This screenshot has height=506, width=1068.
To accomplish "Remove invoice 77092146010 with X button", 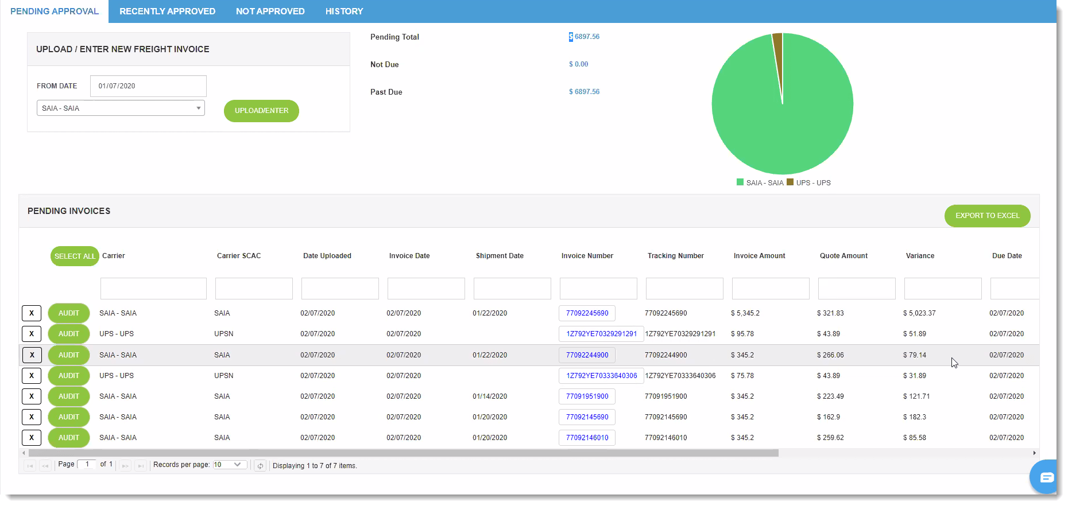I will tap(32, 438).
